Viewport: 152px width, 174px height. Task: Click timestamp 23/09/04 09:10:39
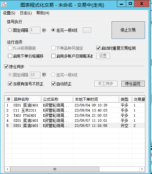pos(91,105)
